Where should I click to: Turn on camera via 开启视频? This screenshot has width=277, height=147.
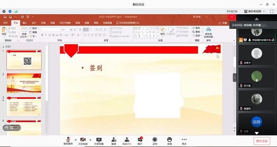[83, 141]
